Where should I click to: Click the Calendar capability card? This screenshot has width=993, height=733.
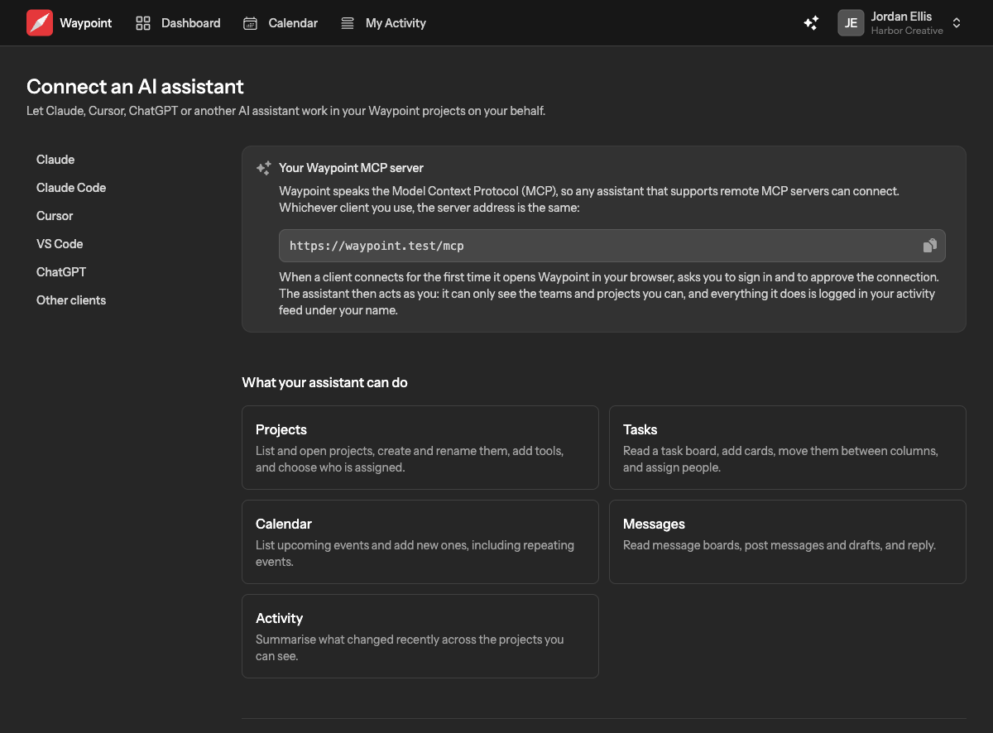420,542
